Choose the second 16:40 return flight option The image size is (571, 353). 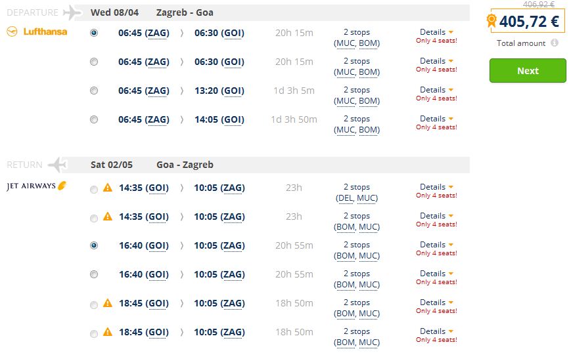click(94, 274)
